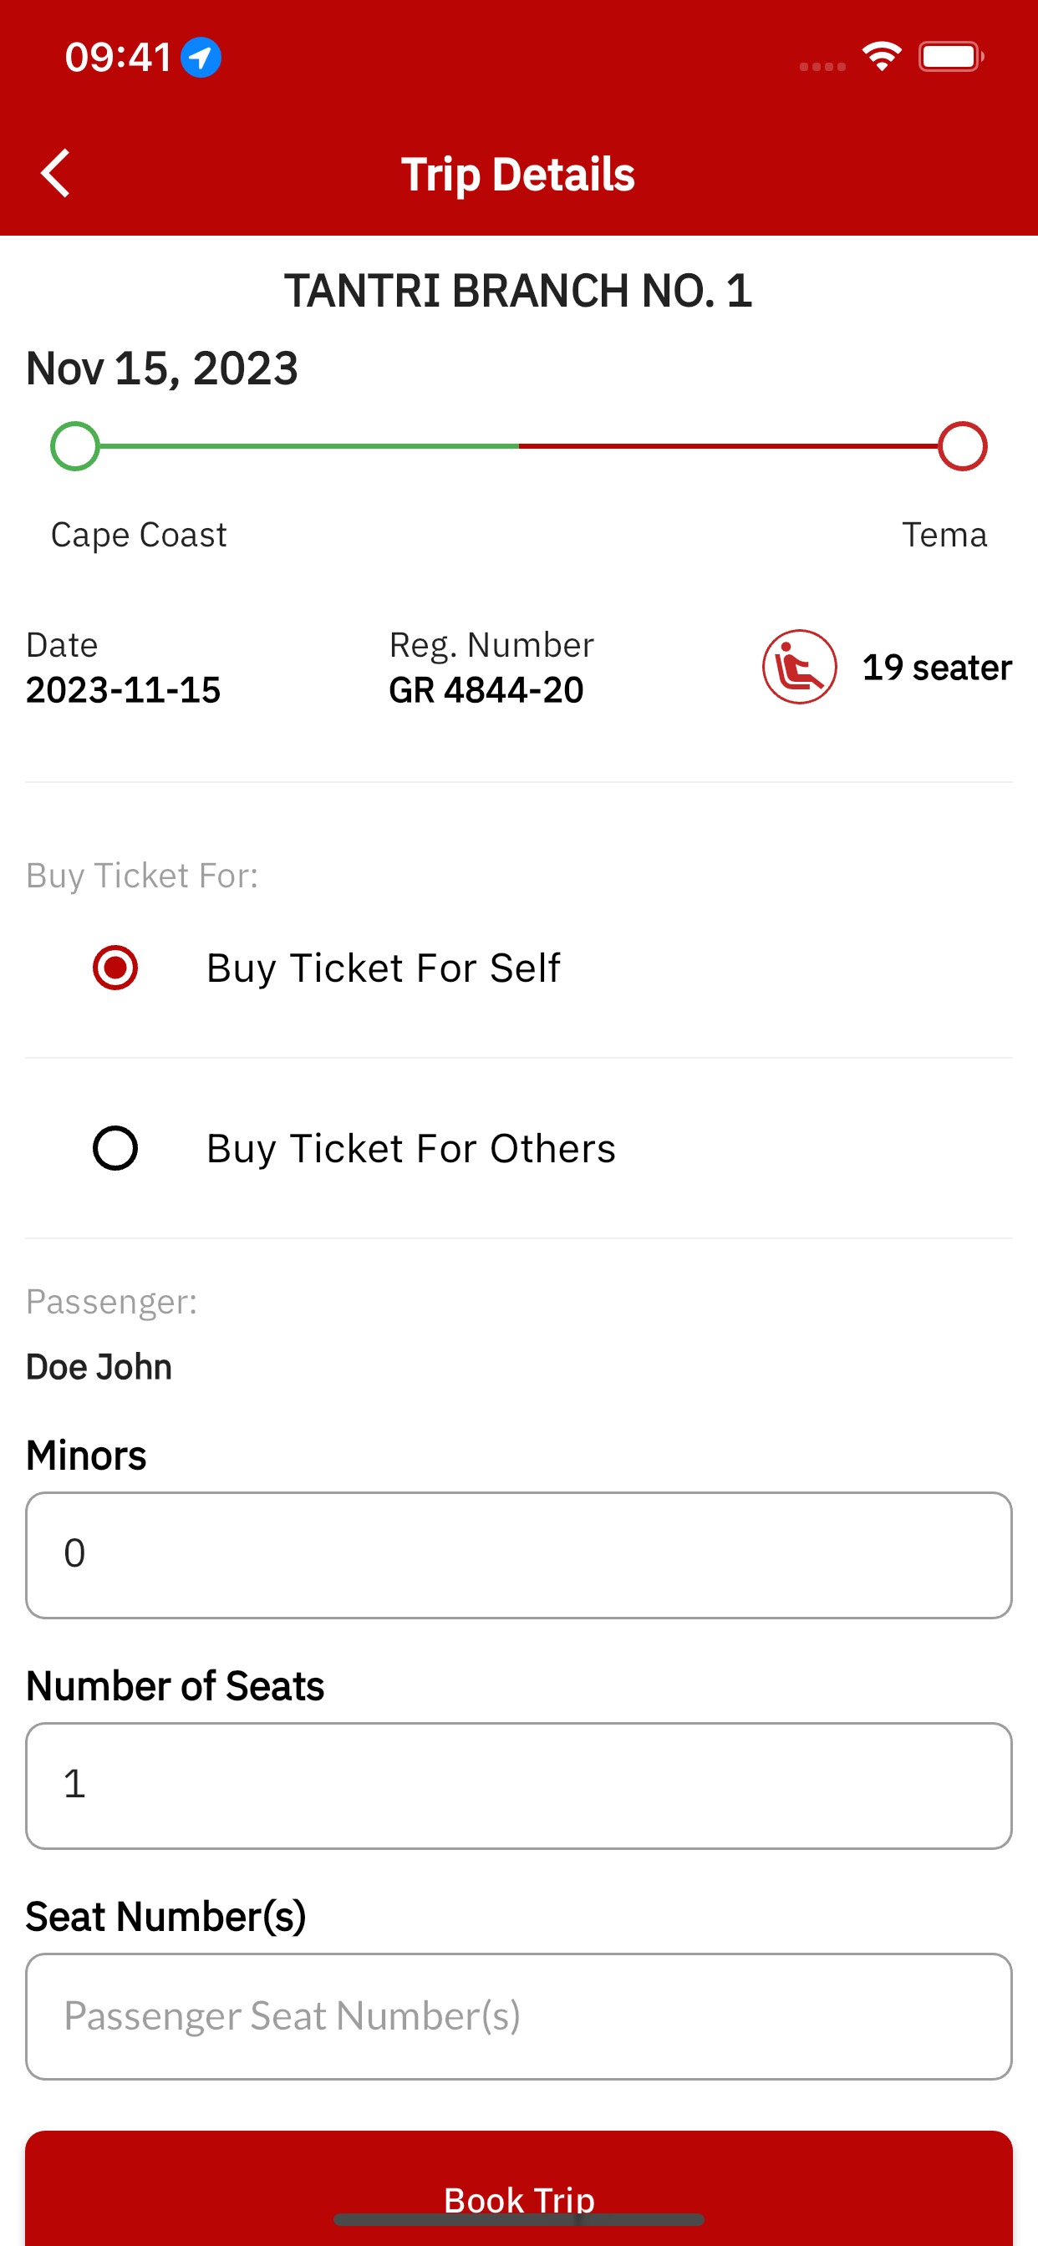The image size is (1038, 2246).
Task: Tap the Trip Details title
Action: pos(518,175)
